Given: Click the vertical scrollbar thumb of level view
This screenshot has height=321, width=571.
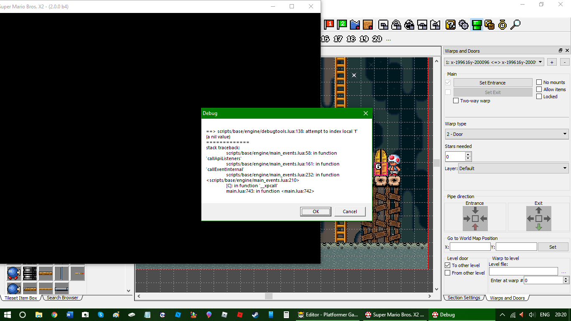Looking at the screenshot, I should (436, 163).
